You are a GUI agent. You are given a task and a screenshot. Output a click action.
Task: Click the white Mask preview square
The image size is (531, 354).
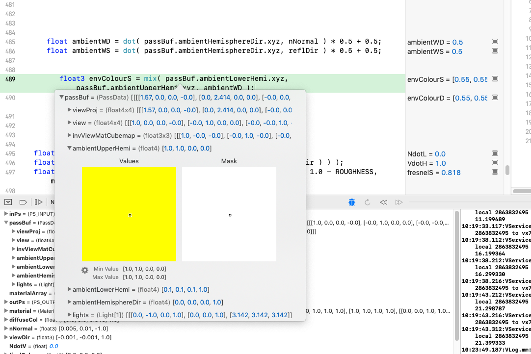229,214
